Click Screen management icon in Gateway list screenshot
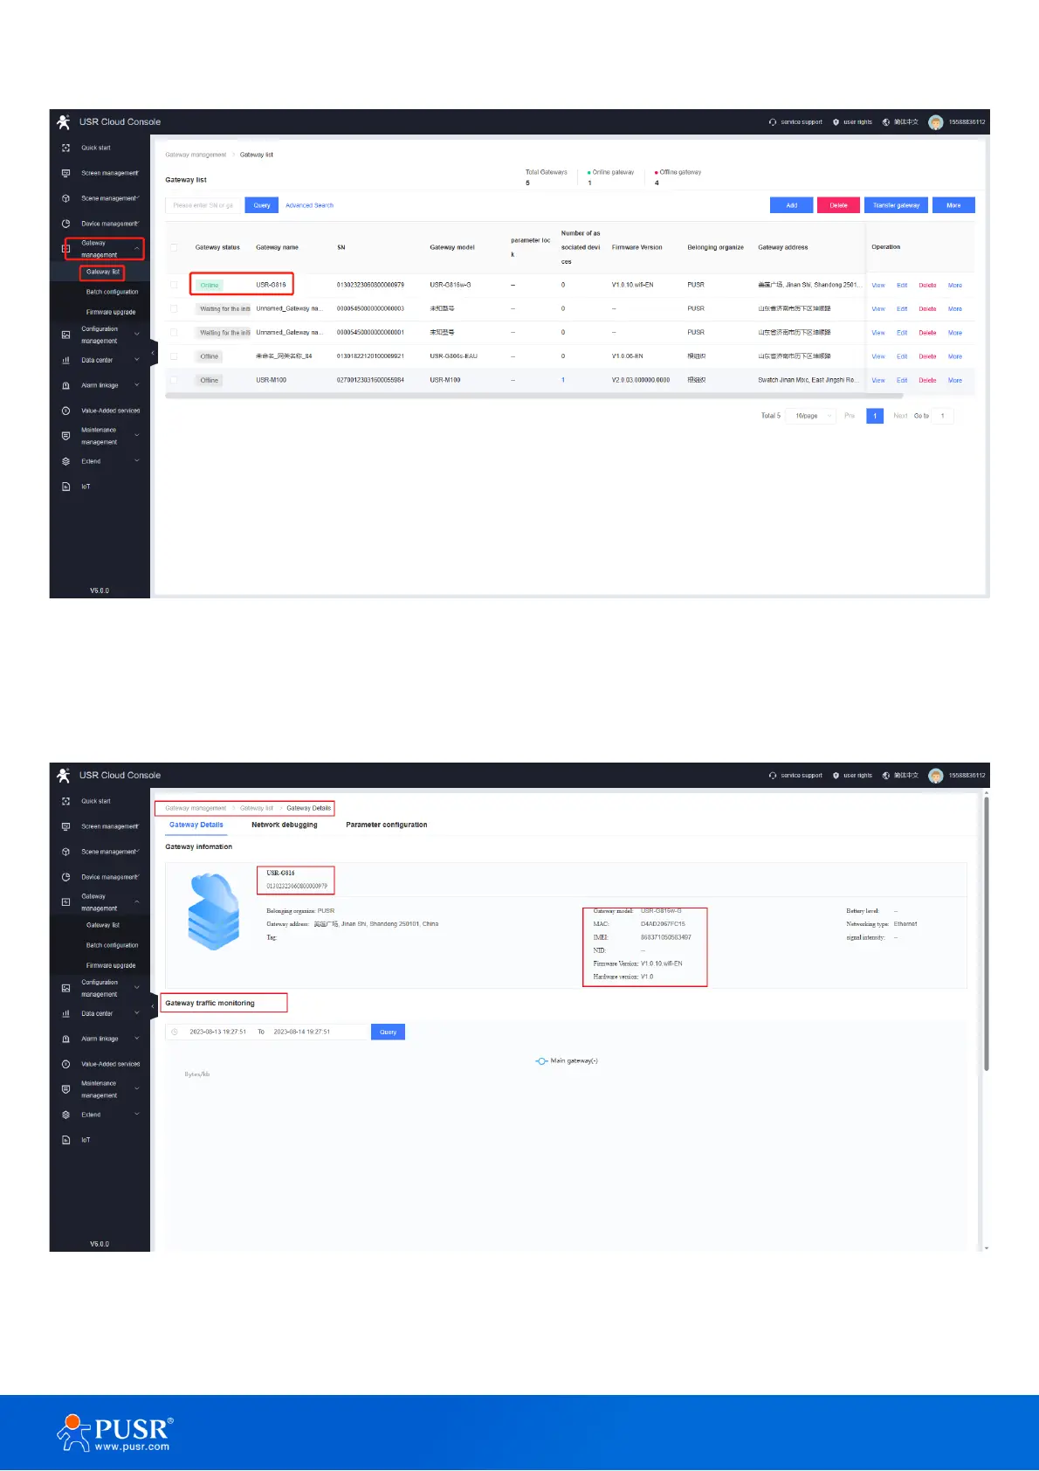This screenshot has height=1471, width=1039. (65, 173)
